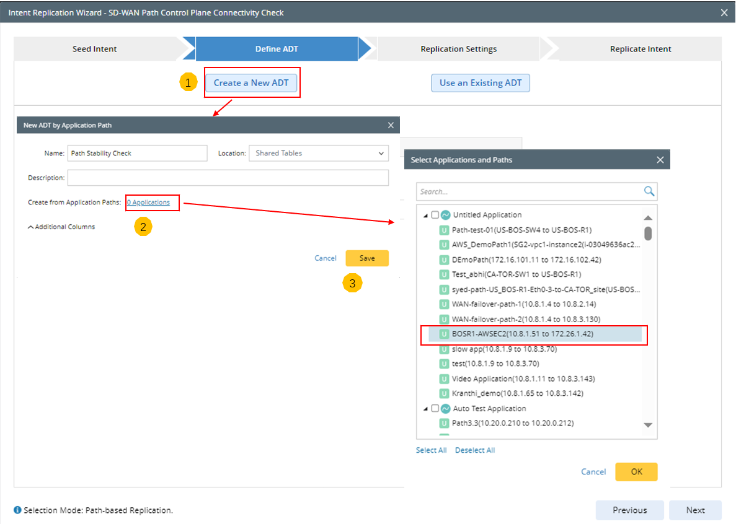Select the BOSR1-AWSEC2 path in the list
This screenshot has height=524, width=736.
(522, 334)
